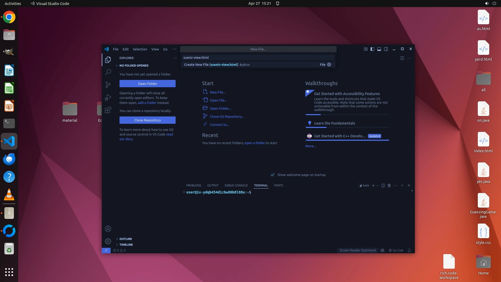Expand the Timeline section

[x=126, y=245]
